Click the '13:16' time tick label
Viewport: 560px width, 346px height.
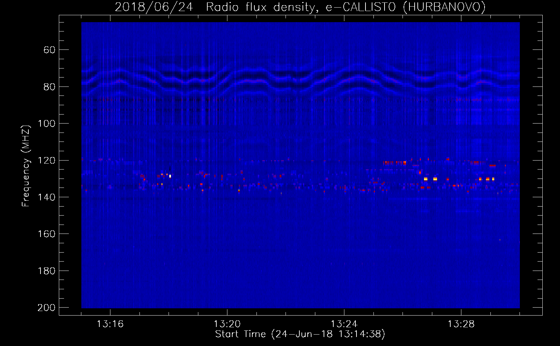110,324
